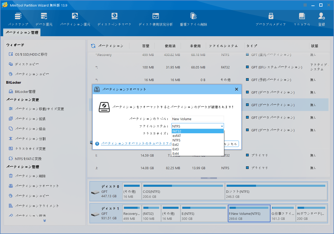Select OSをSSD/HDDに移行 wizard
The height and width of the screenshot is (234, 334).
[28, 54]
